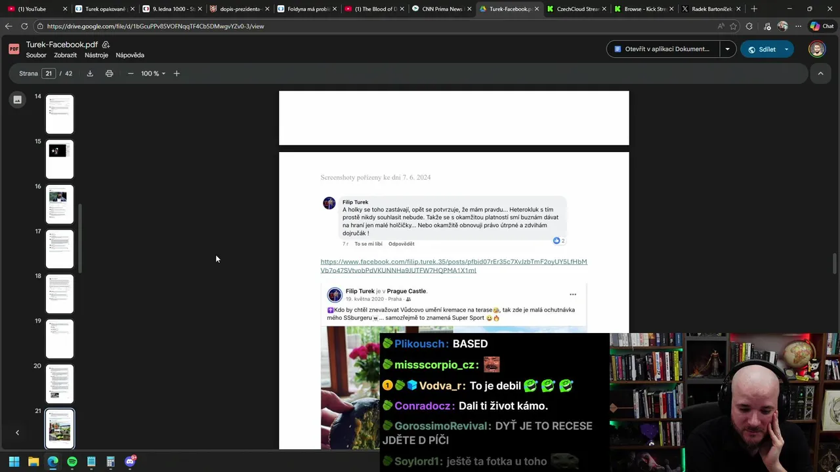This screenshot has width=840, height=472.
Task: Add page to favorites with the star
Action: point(733,26)
